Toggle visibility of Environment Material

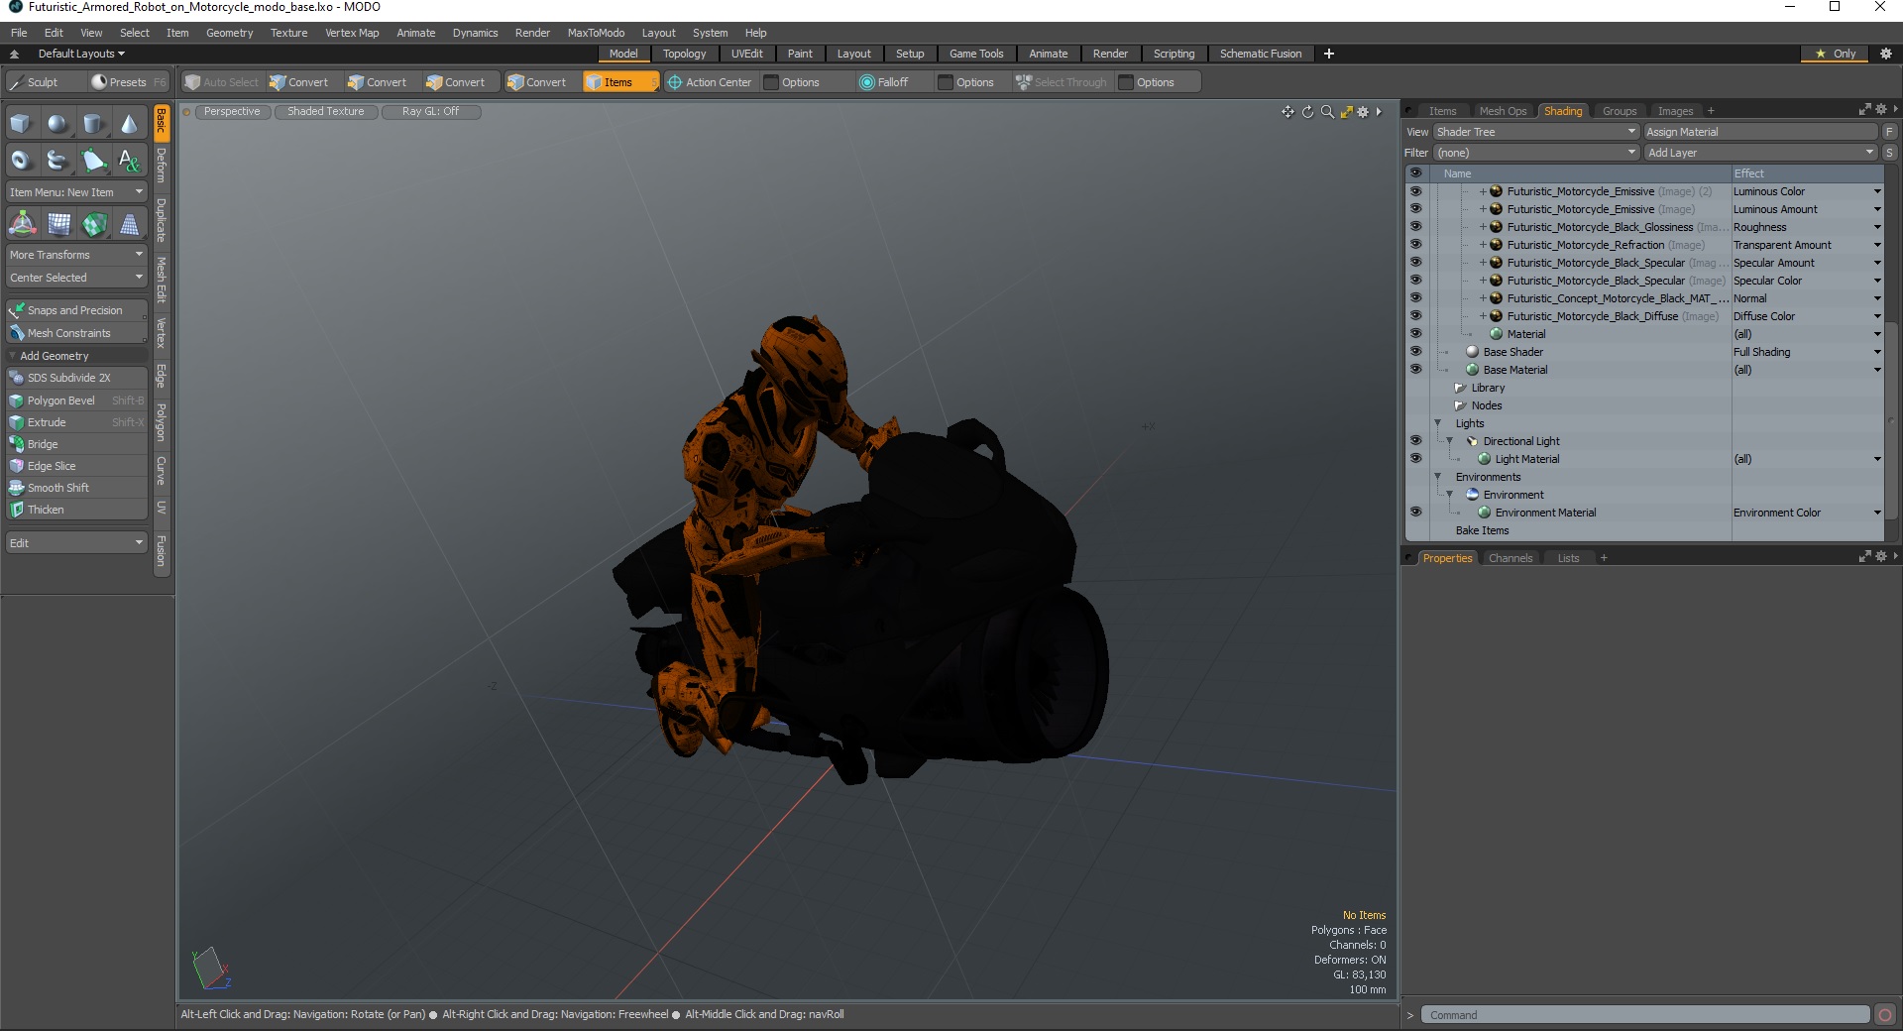pos(1415,513)
